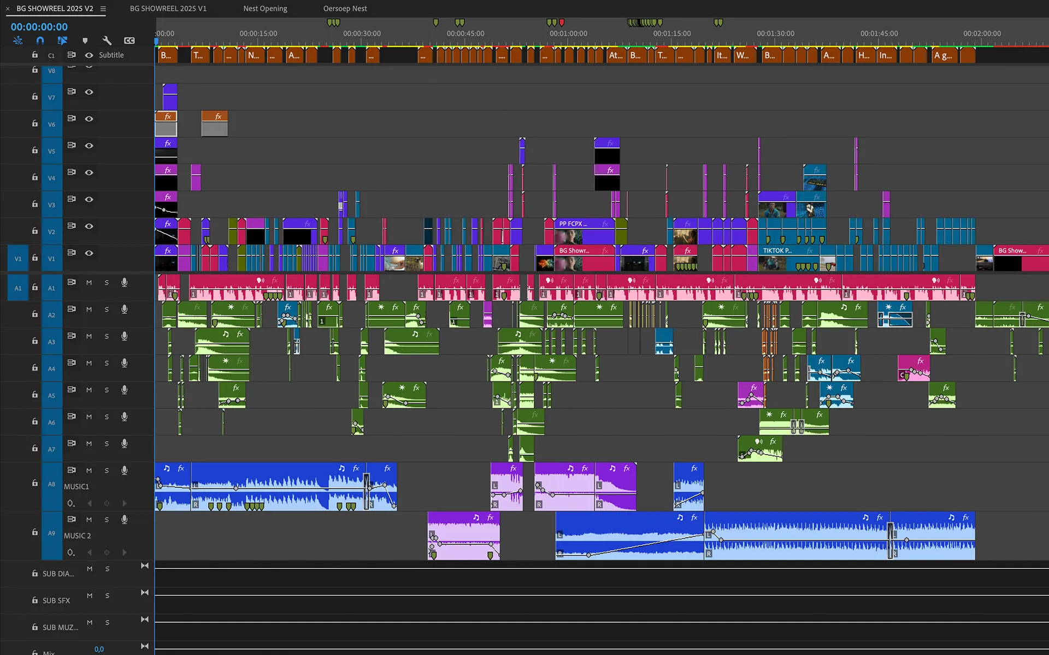1049x655 pixels.
Task: Open the Oersoep Nest tab
Action: (345, 9)
